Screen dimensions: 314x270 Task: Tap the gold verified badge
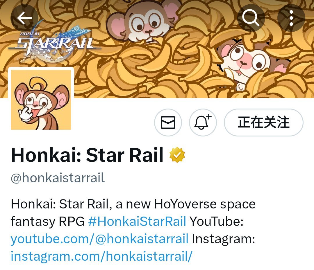[x=177, y=155]
